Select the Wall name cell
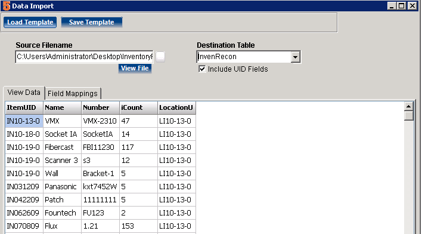The width and height of the screenshot is (422, 234). (x=62, y=173)
